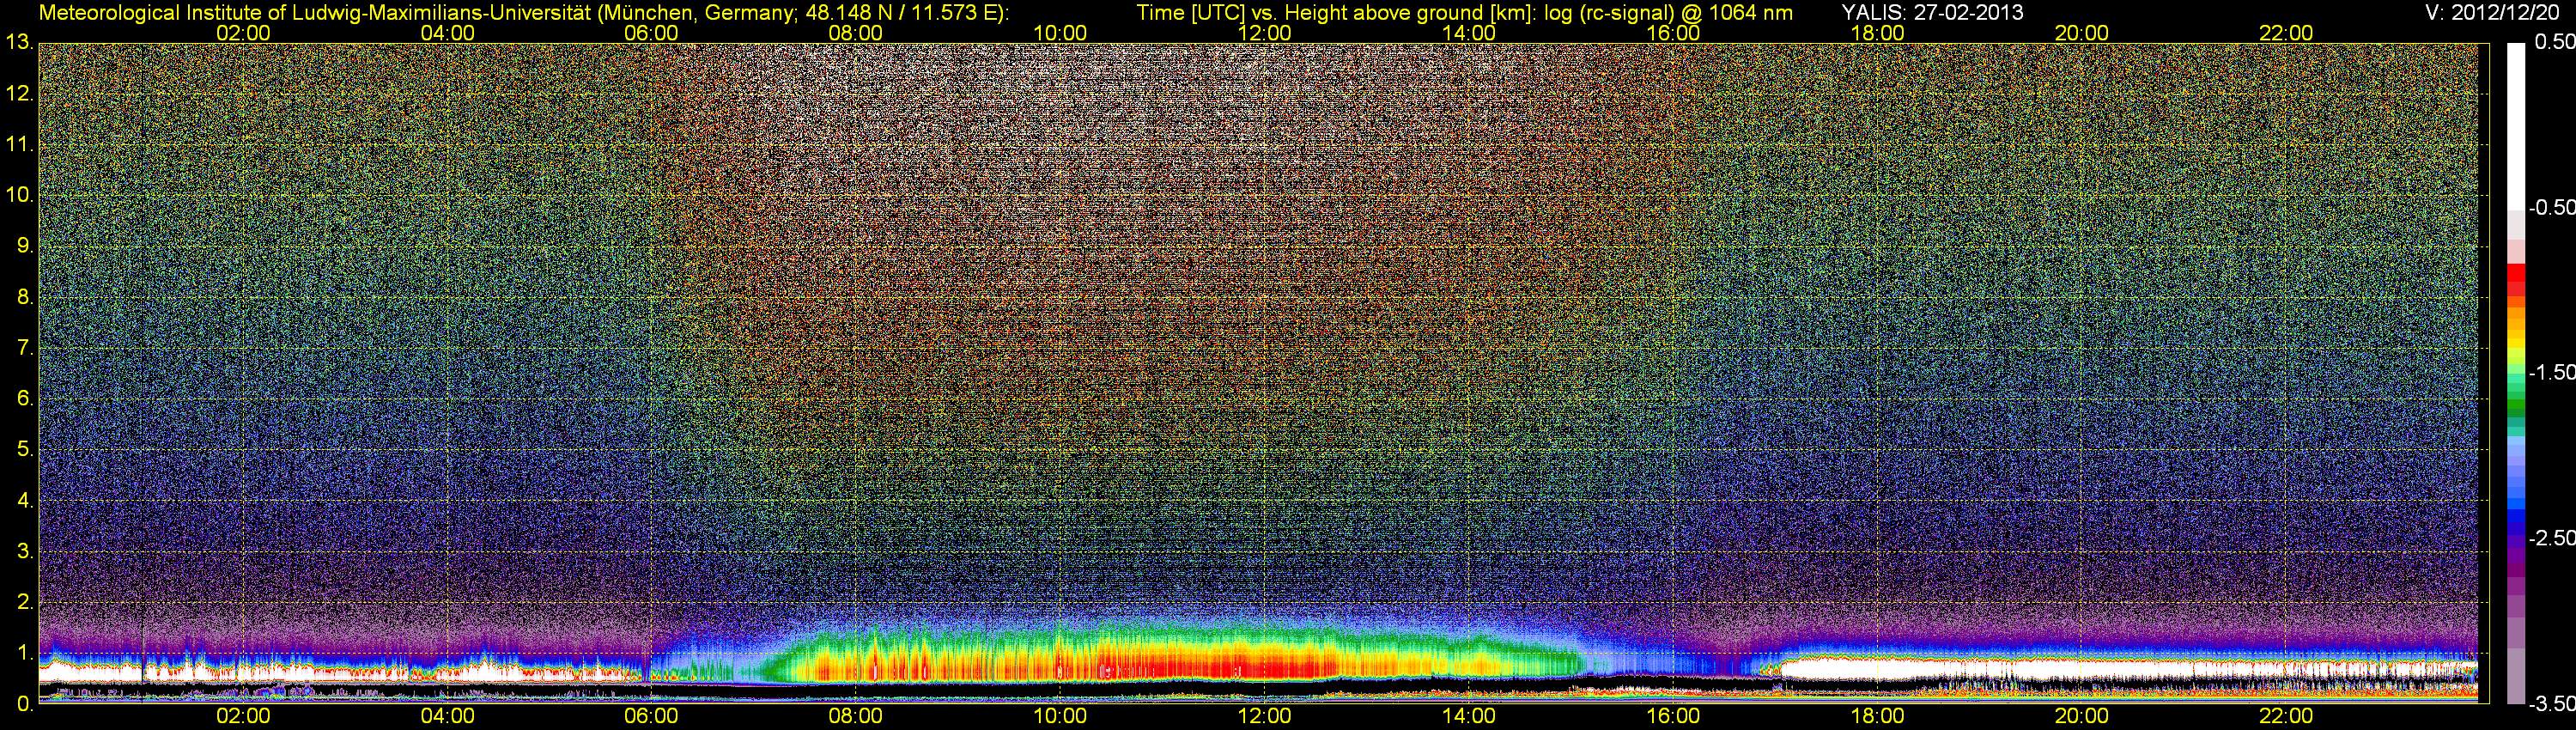
Task: Click the white top segment of the colorbar
Action: point(2515,125)
